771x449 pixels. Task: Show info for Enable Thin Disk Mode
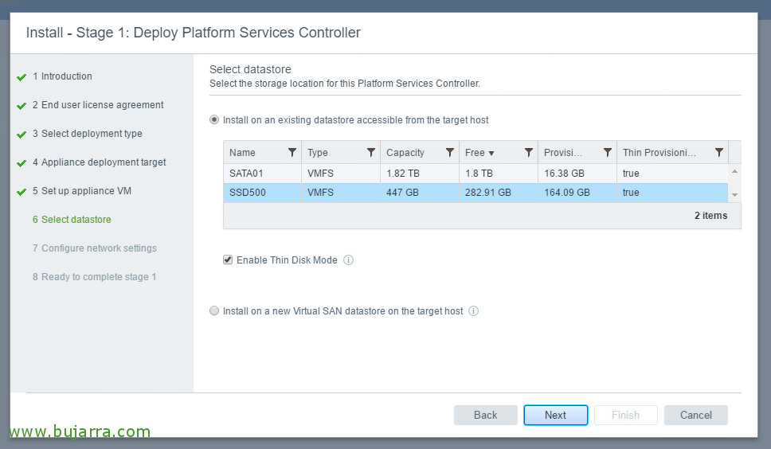[x=348, y=260]
